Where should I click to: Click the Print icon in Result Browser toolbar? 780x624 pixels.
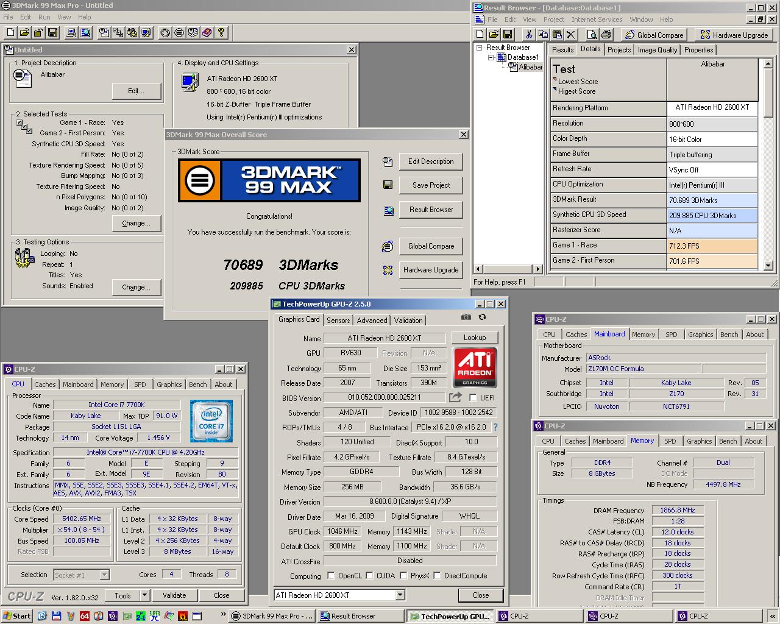[x=606, y=35]
